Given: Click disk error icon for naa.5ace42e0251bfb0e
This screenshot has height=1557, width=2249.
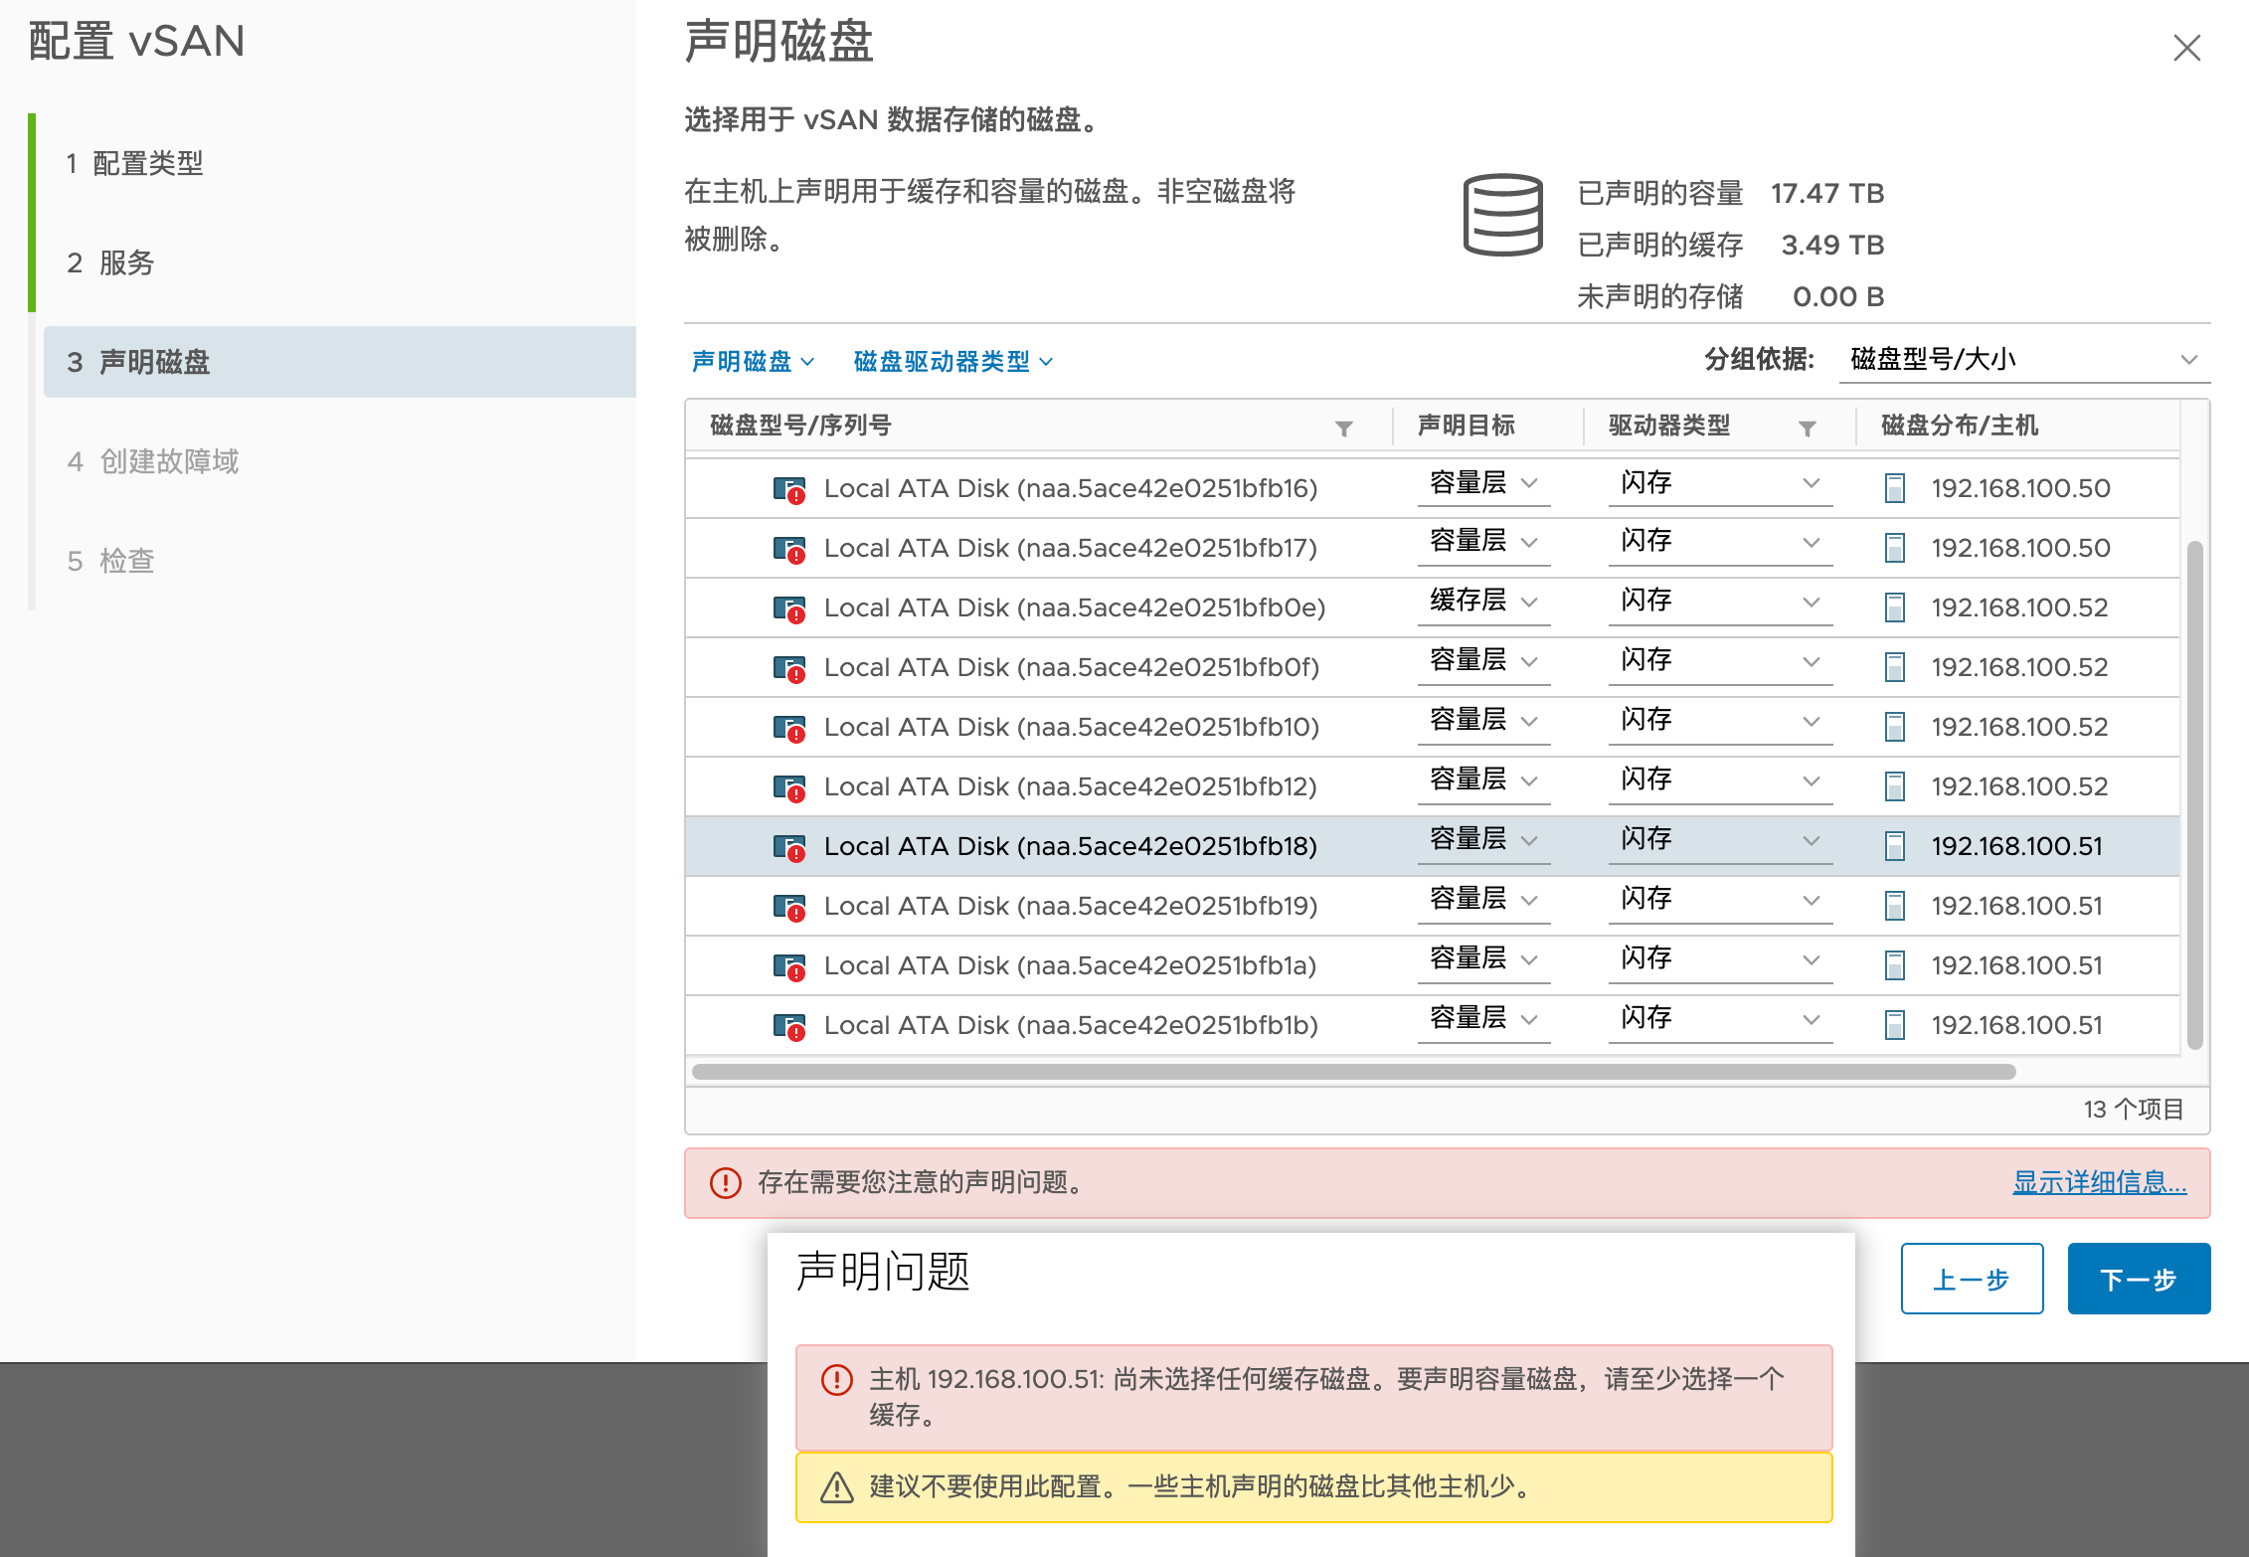Looking at the screenshot, I should click(789, 608).
